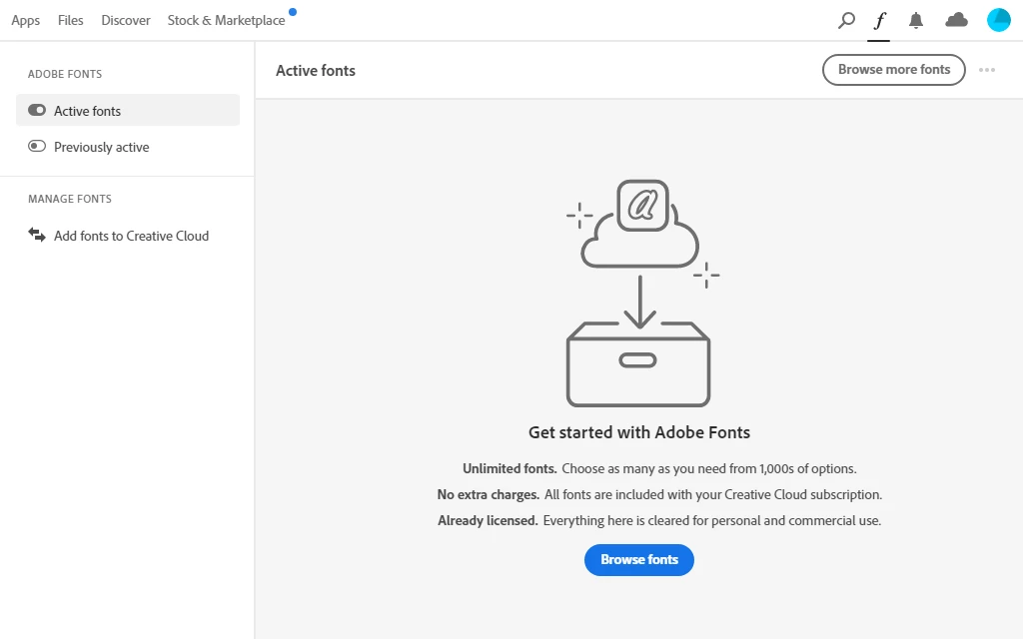Viewport: 1023px width, 639px height.
Task: Click the Add fonts arrows icon
Action: (x=37, y=235)
